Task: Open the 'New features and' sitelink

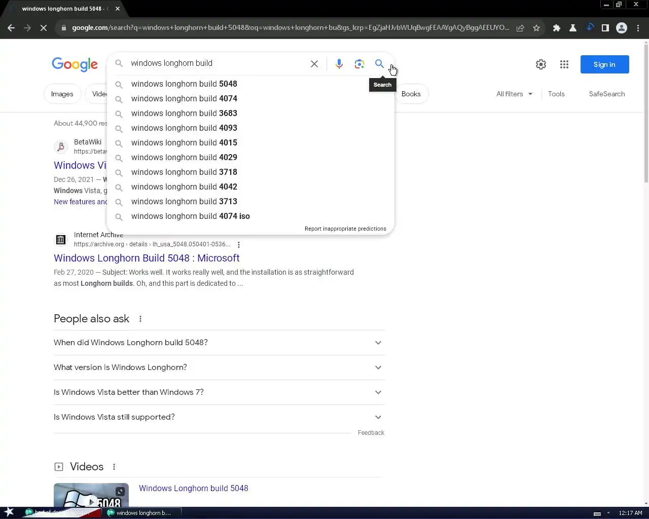Action: [81, 202]
